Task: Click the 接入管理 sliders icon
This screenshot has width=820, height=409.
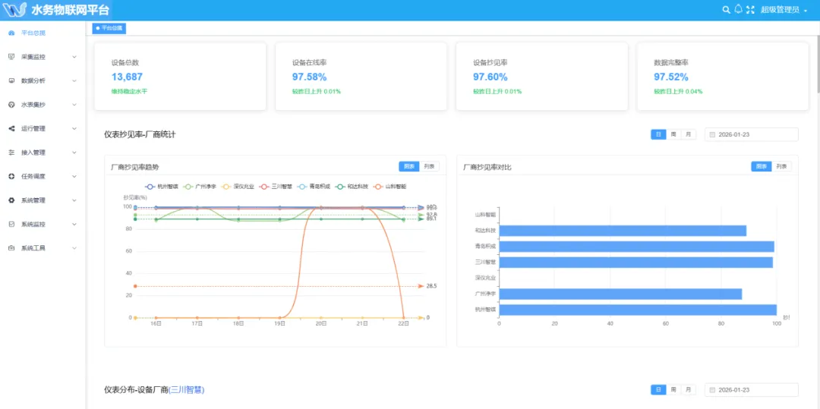Action: click(x=11, y=153)
